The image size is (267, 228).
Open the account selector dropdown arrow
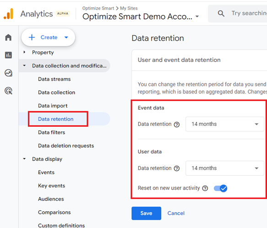point(197,16)
